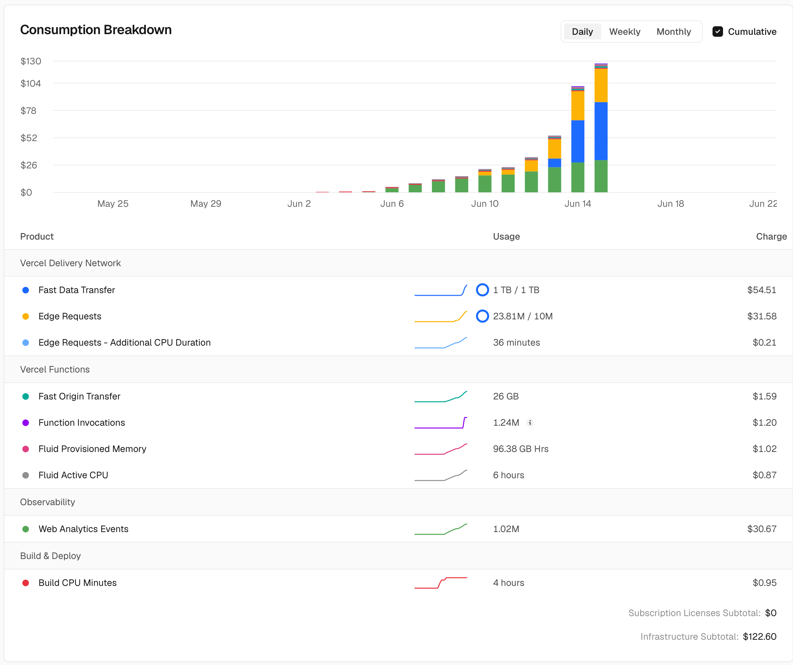Switch to the Daily view tab

tap(582, 32)
